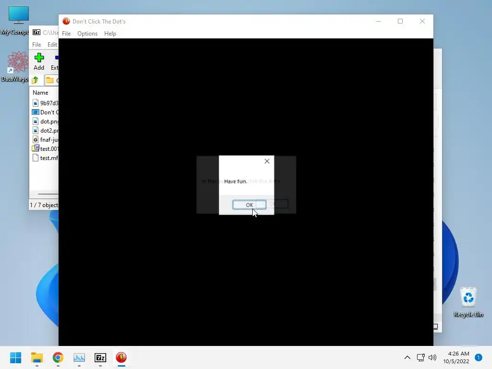This screenshot has width=492, height=369.
Task: Open Edit menu in the 7-Zip window
Action: pos(52,45)
